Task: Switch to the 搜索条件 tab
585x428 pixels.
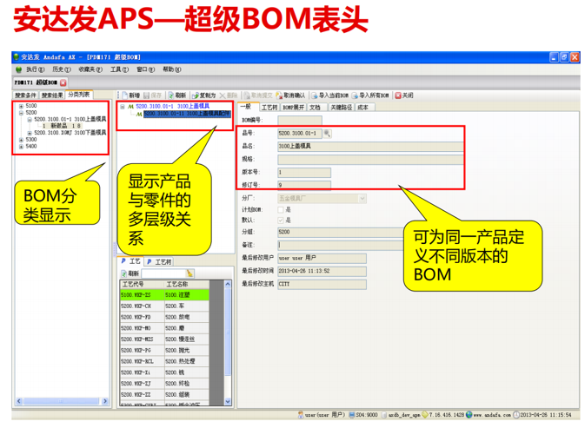Action: [x=26, y=95]
